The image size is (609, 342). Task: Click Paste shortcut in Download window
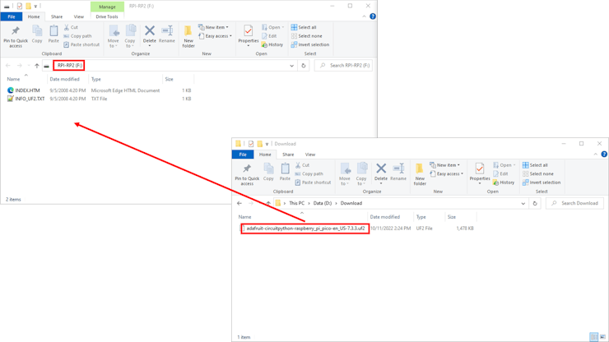click(x=313, y=183)
